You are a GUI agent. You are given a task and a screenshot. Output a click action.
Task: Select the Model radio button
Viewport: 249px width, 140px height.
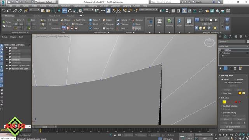222,79
